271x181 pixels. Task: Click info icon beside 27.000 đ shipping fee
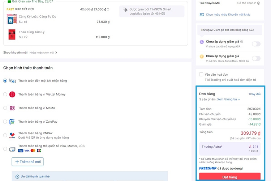pos(108,9)
